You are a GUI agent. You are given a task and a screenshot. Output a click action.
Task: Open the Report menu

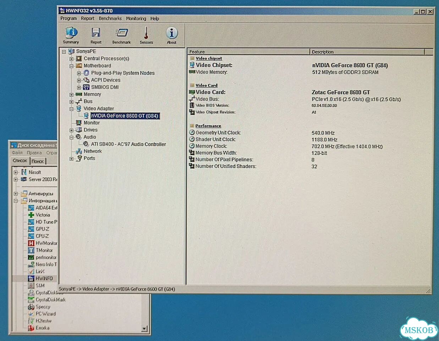88,18
